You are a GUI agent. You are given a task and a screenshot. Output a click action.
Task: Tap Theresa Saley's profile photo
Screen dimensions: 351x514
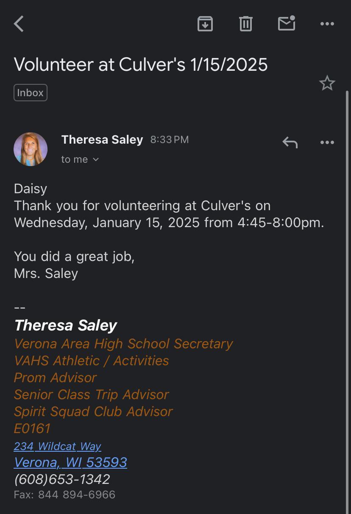point(31,149)
